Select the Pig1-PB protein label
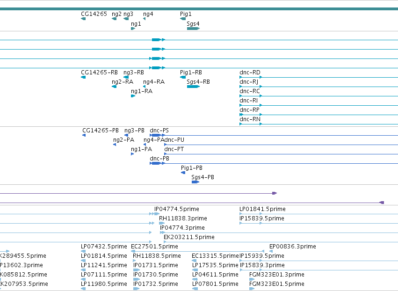The height and width of the screenshot is (291, 398). (x=192, y=168)
